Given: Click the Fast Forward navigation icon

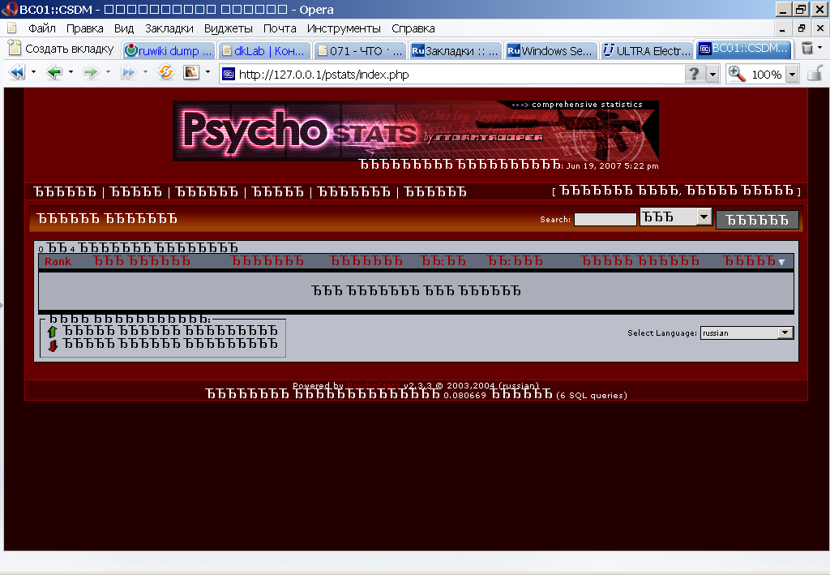Looking at the screenshot, I should tap(129, 72).
